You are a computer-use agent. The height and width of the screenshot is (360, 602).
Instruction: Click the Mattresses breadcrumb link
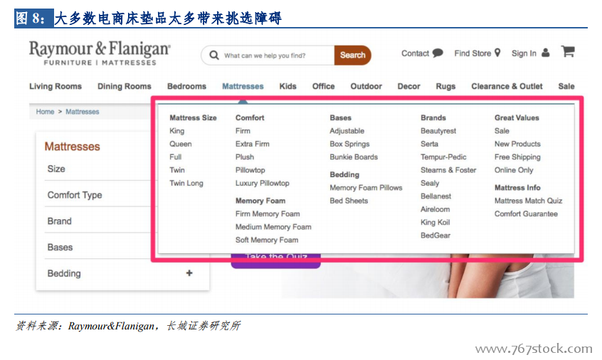point(82,112)
